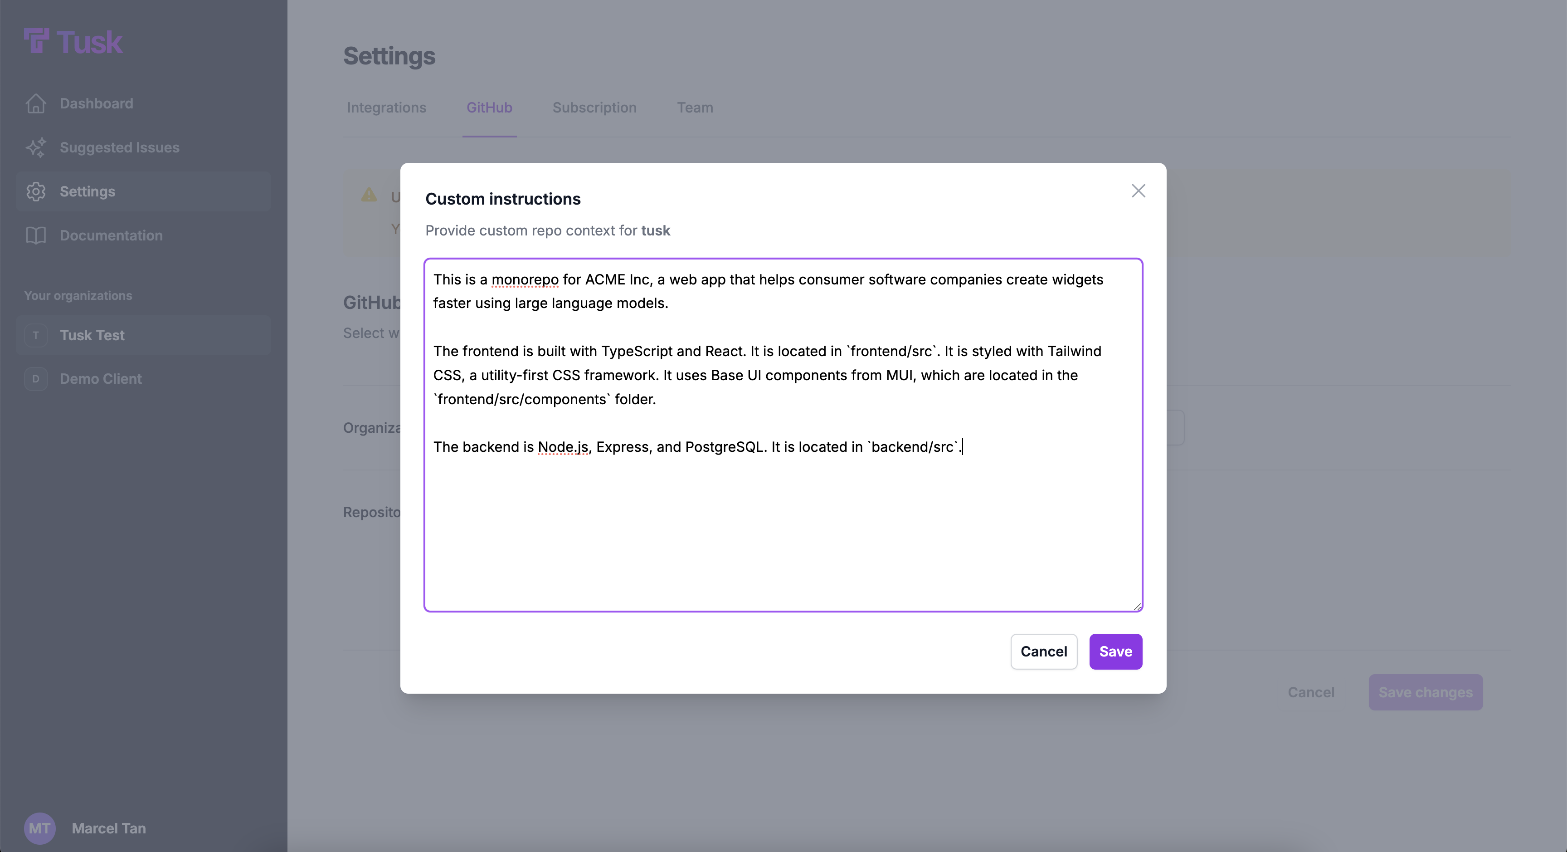
Task: Save the custom instructions
Action: (1116, 651)
